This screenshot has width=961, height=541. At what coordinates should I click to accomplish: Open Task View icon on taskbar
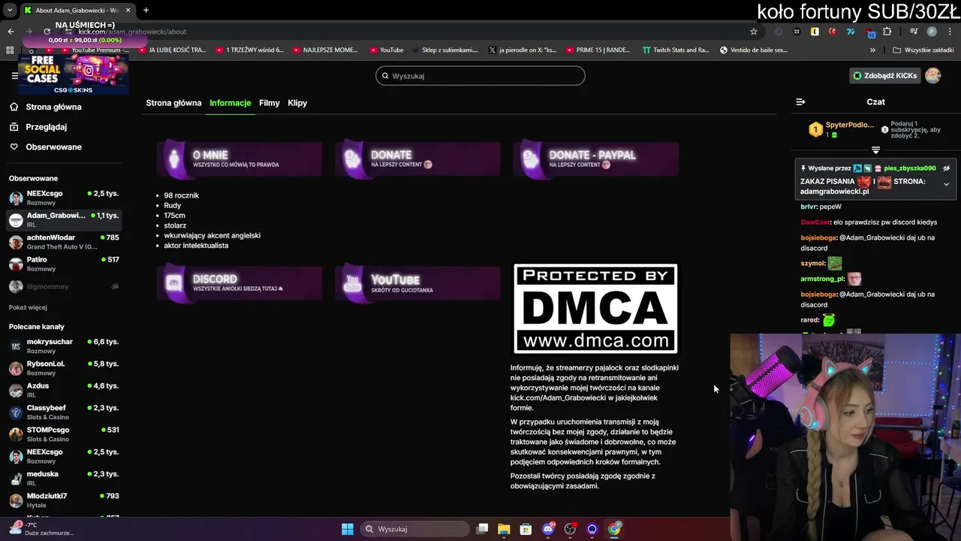point(482,529)
